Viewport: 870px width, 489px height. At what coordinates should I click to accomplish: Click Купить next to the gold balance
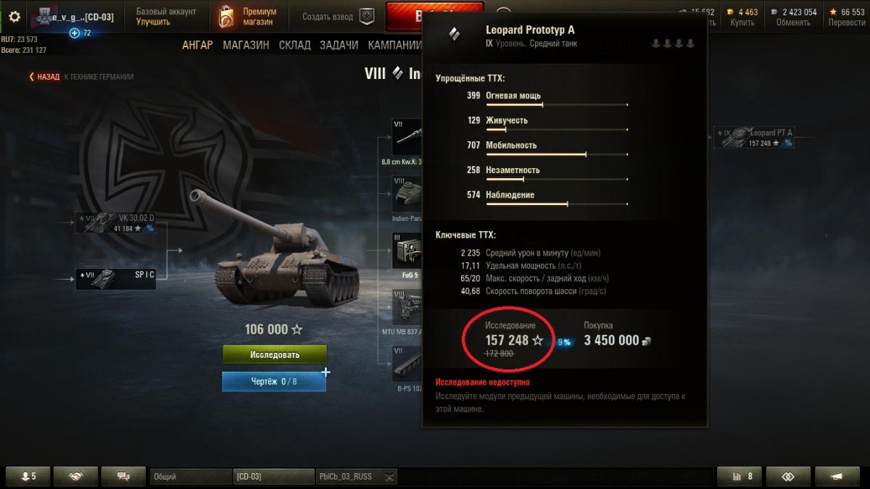[x=743, y=22]
